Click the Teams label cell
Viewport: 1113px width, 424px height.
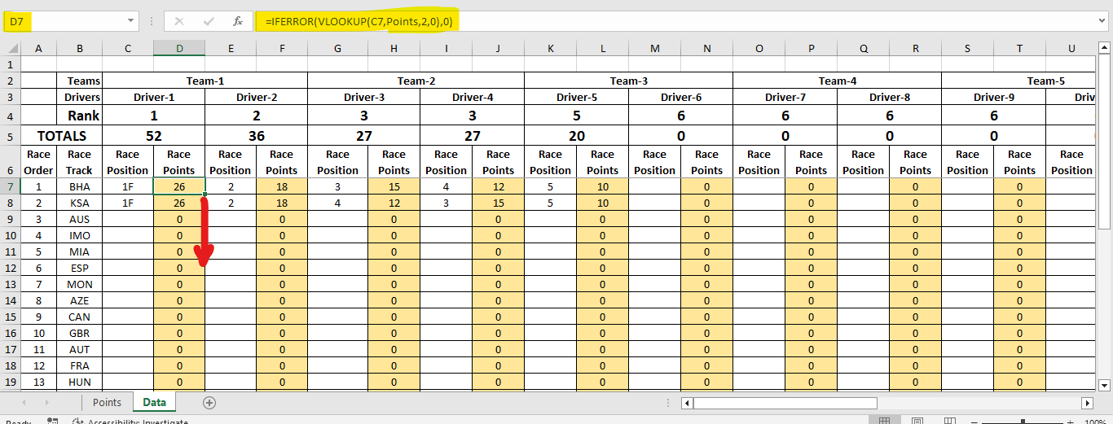80,81
